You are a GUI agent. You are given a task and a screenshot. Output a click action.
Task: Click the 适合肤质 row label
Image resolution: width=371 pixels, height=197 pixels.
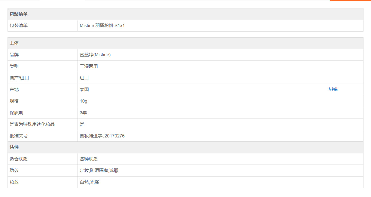pyautogui.click(x=19, y=159)
